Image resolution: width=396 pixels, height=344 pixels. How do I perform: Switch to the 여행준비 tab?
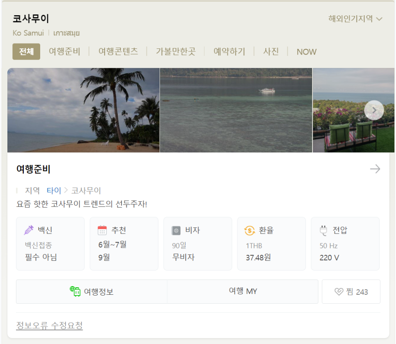click(x=64, y=52)
